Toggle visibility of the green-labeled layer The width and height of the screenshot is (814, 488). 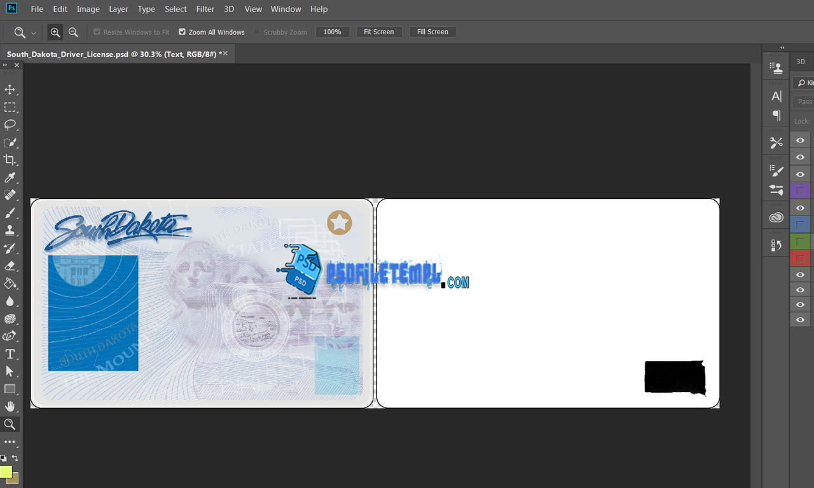pyautogui.click(x=800, y=241)
